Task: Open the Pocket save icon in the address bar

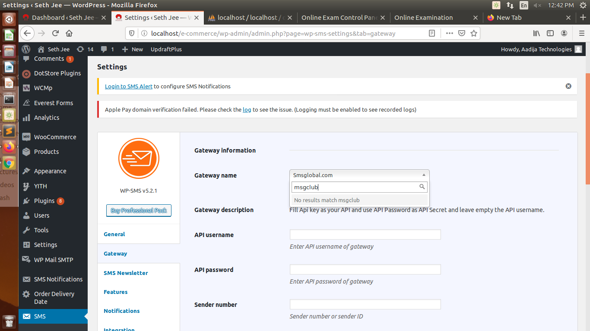Action: [x=462, y=33]
